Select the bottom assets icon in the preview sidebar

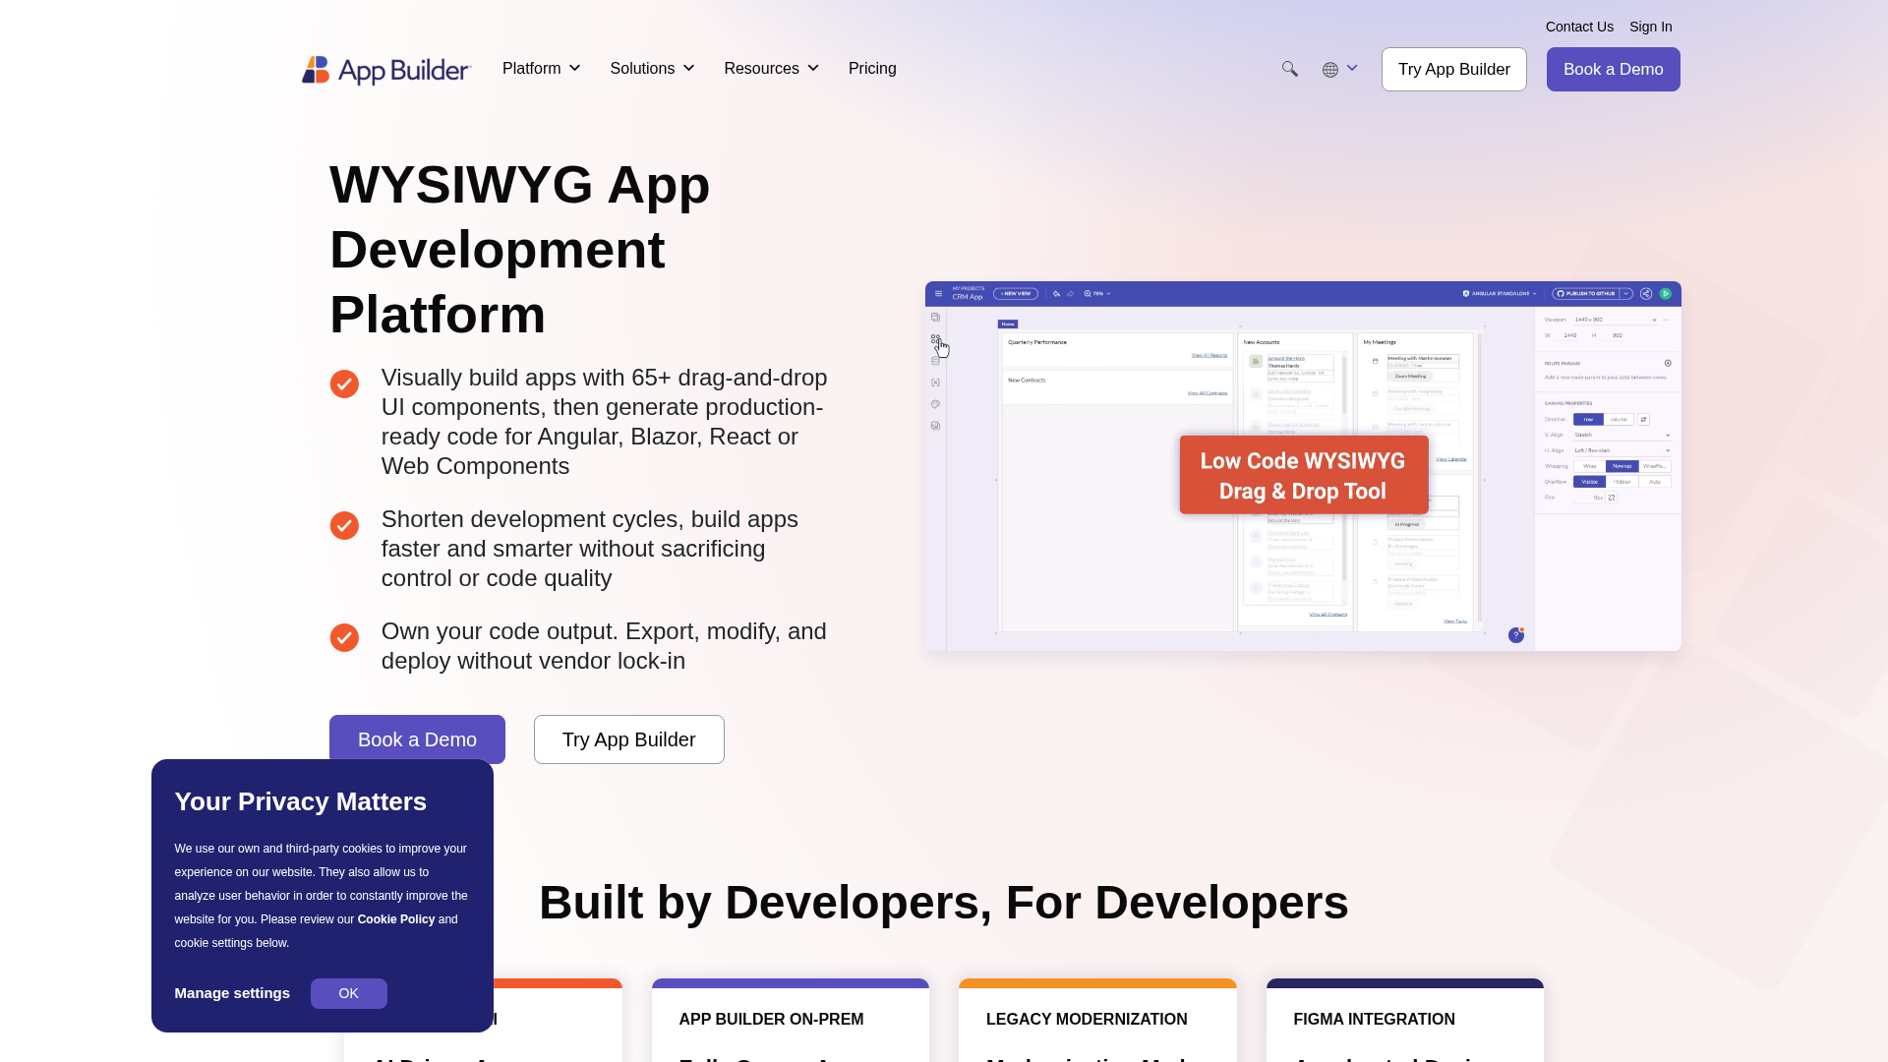coord(935,426)
